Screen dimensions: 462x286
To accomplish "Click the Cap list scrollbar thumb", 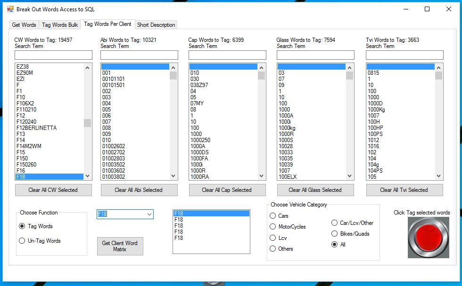I will [261, 76].
